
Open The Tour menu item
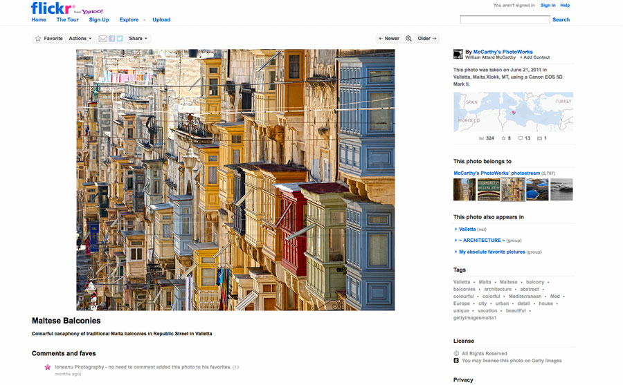pos(68,19)
